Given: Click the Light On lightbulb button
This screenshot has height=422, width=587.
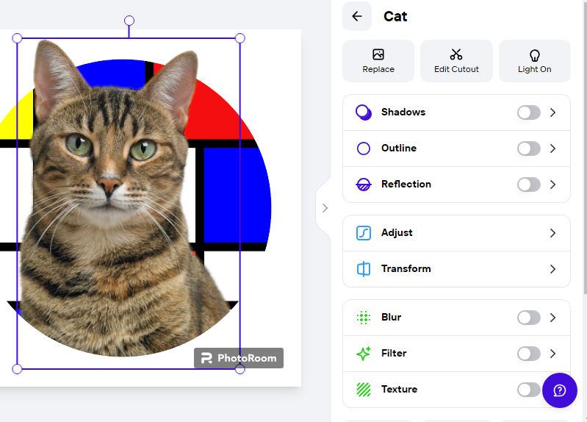Looking at the screenshot, I should (x=535, y=61).
